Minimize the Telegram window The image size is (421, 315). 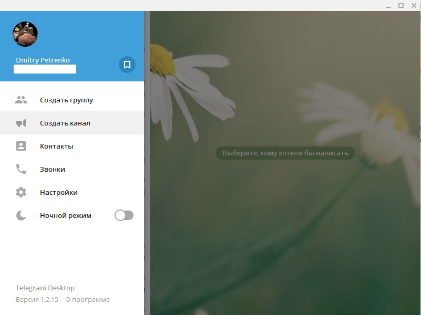coord(388,6)
